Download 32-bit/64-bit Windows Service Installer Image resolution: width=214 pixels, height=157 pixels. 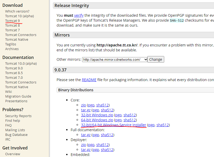coord(114,125)
